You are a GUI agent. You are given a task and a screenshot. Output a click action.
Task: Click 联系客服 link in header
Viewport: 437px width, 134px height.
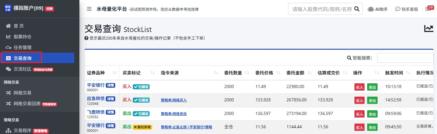(407, 9)
